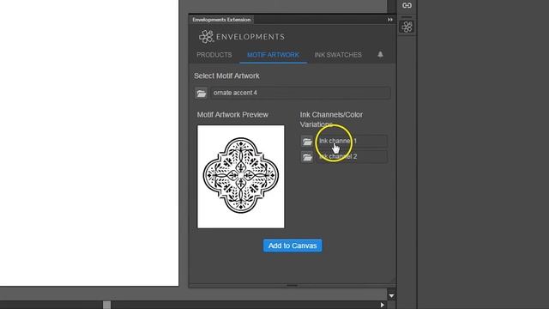Click the Motif Artwork Preview label
The width and height of the screenshot is (549, 309).
tap(232, 115)
